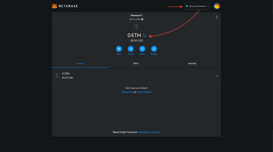Open the Buy option
The height and width of the screenshot is (152, 273).
[x=119, y=49]
